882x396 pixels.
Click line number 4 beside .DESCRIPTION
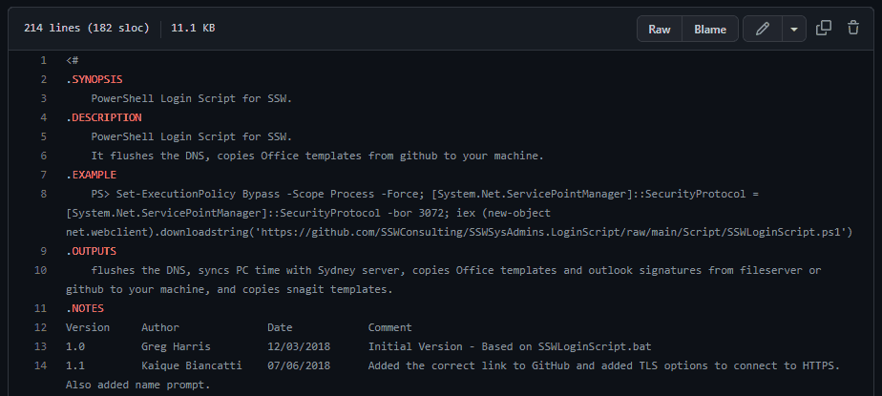(x=43, y=117)
